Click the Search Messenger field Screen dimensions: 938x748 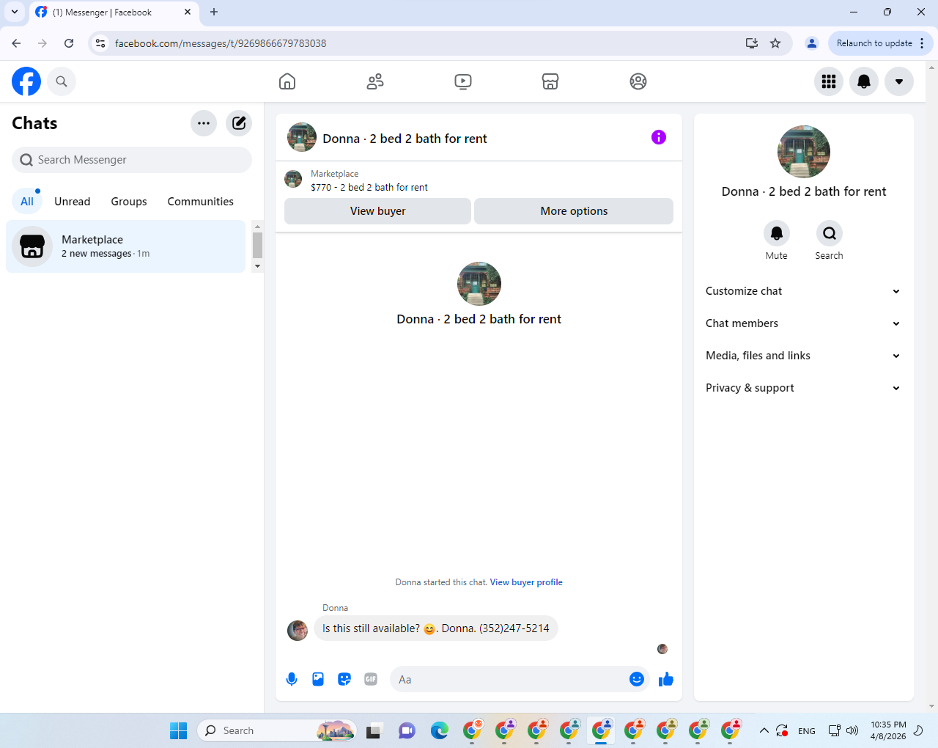(132, 160)
